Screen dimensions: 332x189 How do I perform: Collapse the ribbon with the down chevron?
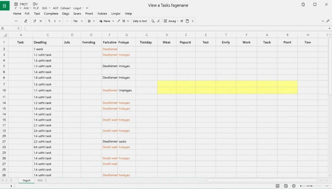pos(323,21)
